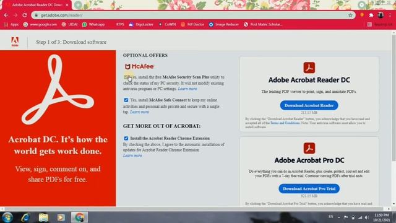396x223 pixels.
Task: Open the Whatsapp bookmark
Action: point(93,25)
